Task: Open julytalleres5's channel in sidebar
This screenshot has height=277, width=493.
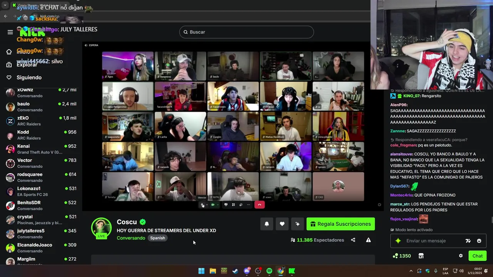Action: click(41, 234)
